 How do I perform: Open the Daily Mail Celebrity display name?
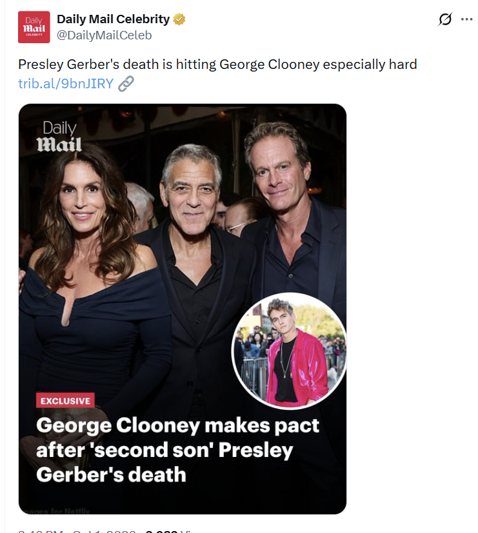(x=114, y=19)
